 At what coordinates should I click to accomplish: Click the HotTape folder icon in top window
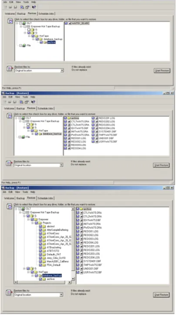pyautogui.click(x=37, y=36)
